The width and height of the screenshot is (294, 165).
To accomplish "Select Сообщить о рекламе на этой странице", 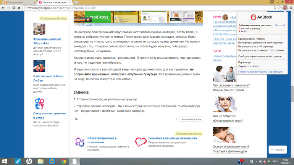I will (x=260, y=56).
